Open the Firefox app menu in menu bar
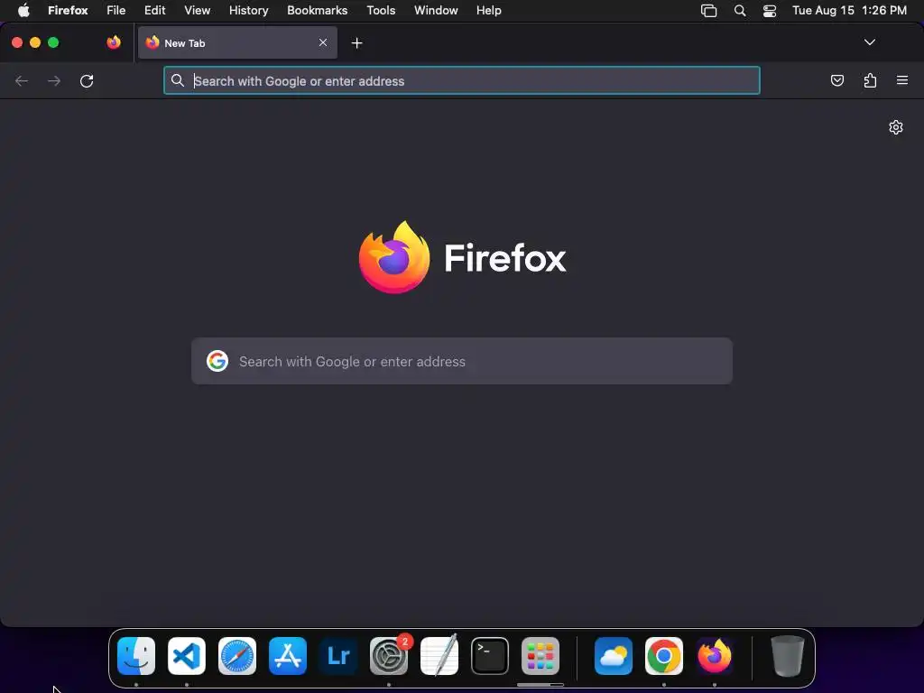 click(68, 11)
